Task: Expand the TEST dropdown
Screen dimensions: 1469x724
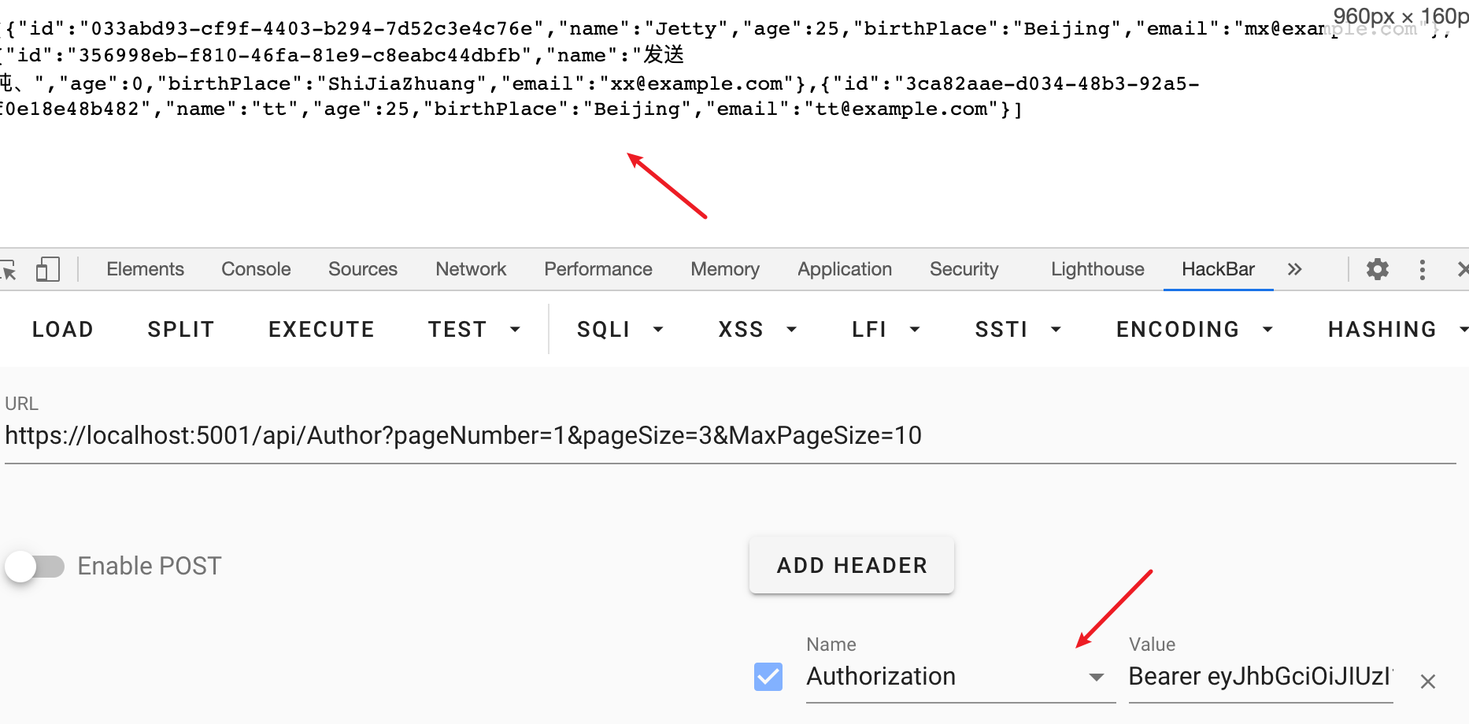Action: point(473,330)
